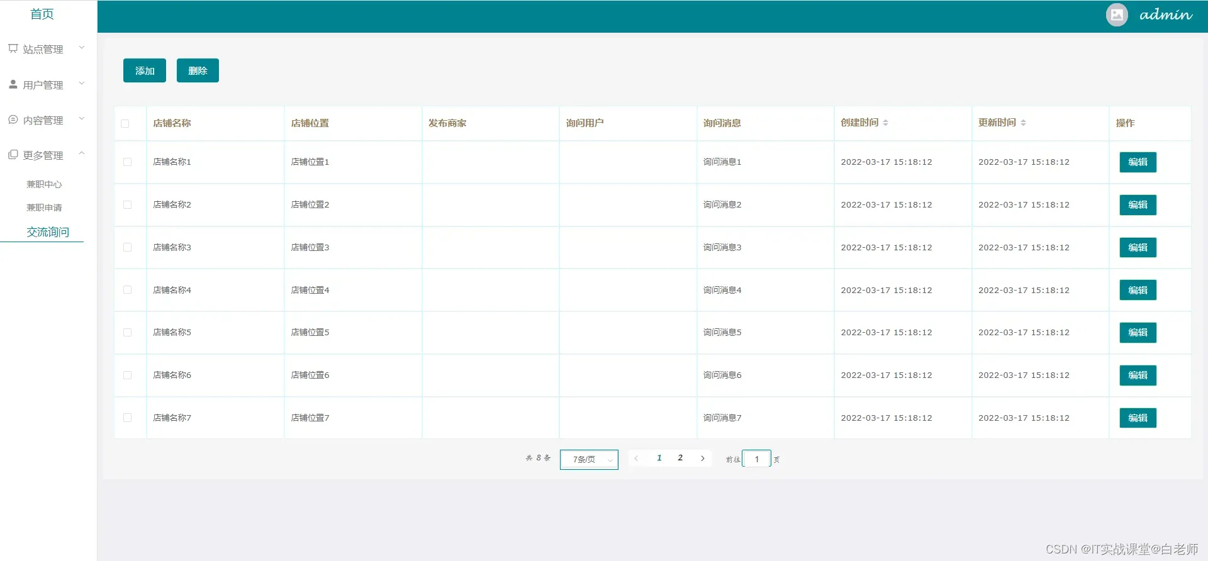Check the row for 店铺名称5
This screenshot has height=561, width=1208.
coord(127,332)
